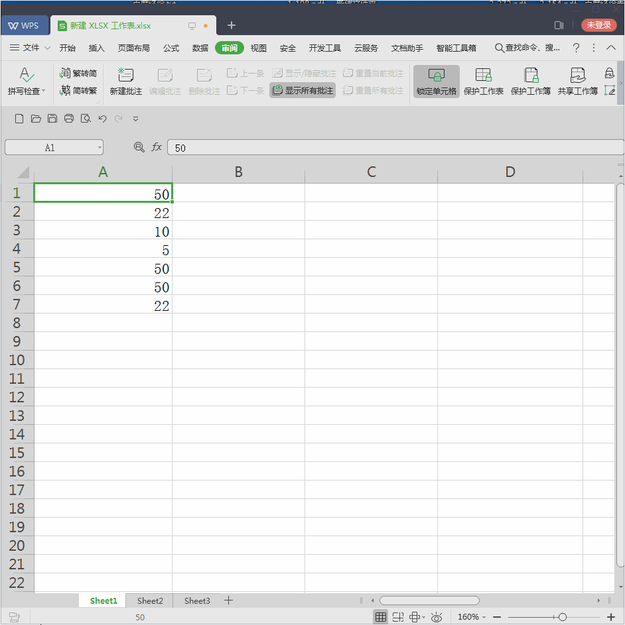Click the zoom out minus button
This screenshot has height=625, width=625.
coord(497,617)
